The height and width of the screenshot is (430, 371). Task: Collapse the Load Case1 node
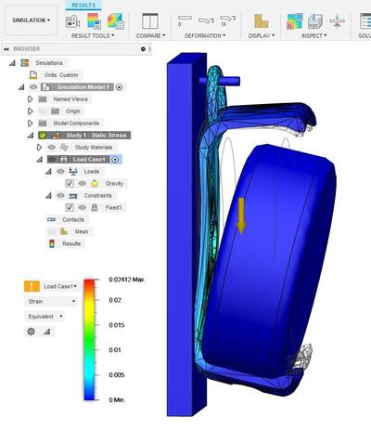tap(40, 160)
